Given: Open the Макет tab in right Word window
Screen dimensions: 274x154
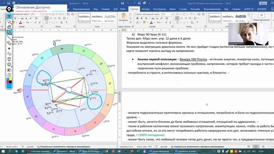Looking at the screenshot, I should pos(173,9).
